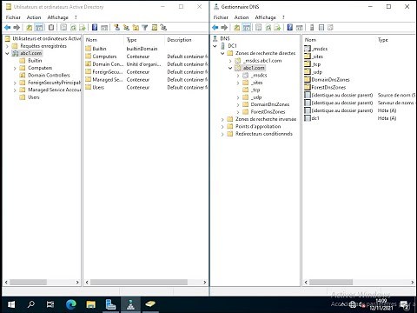Click Export list icon in DNS Manager toolbar
417x313 pixels.
[277, 28]
